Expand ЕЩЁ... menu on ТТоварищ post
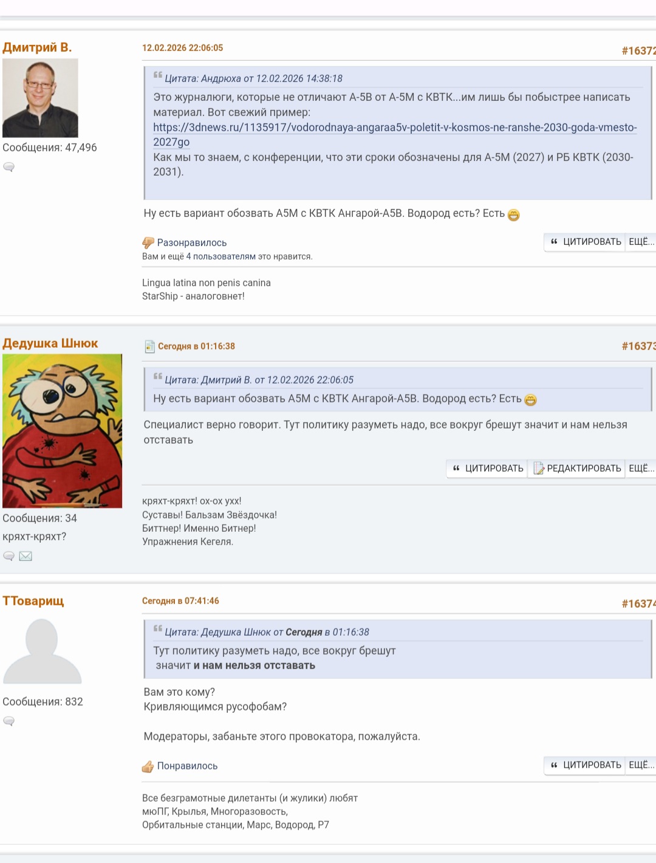 641,765
